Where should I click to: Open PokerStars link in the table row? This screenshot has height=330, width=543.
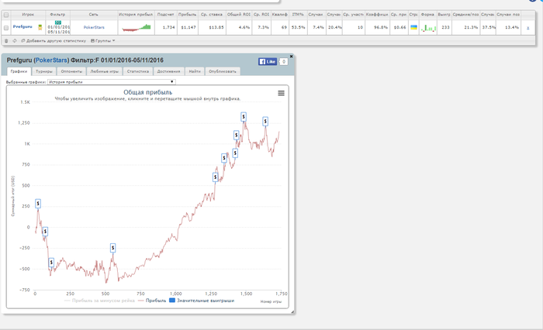94,27
